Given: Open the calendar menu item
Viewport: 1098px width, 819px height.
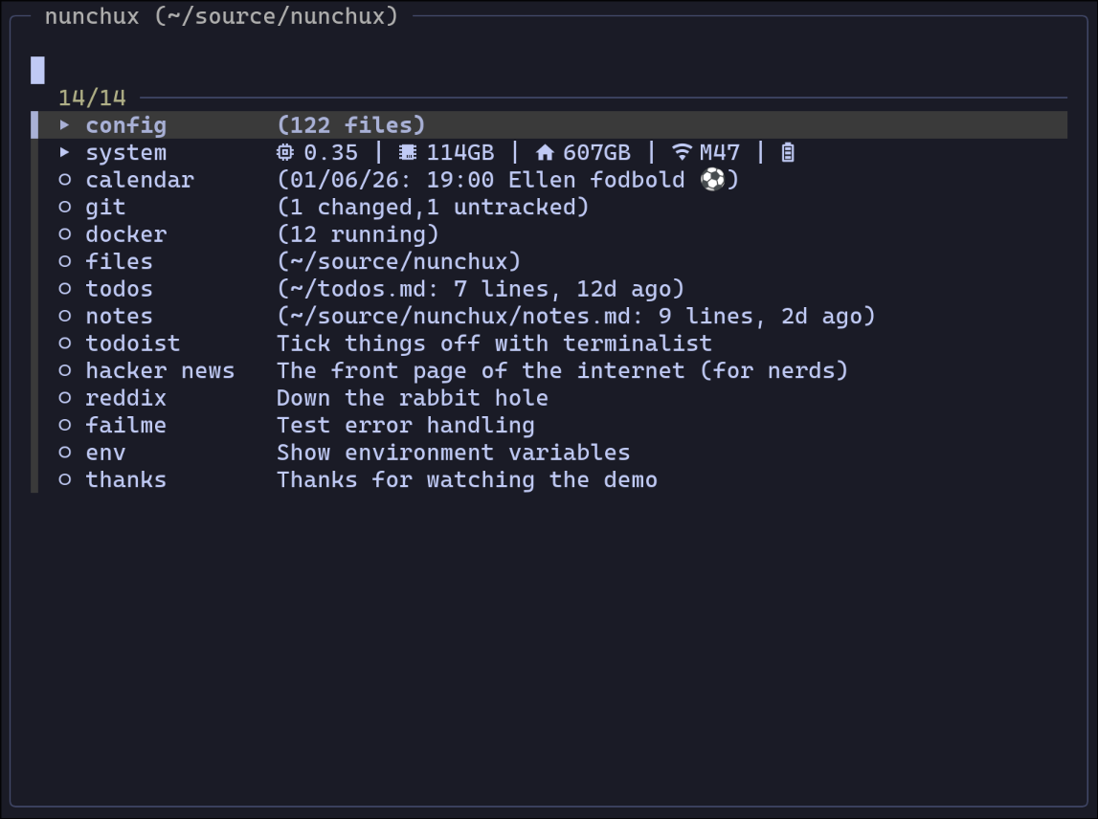Looking at the screenshot, I should tap(140, 180).
